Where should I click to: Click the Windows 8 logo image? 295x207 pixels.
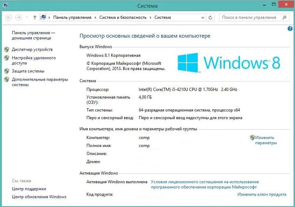pyautogui.click(x=229, y=63)
